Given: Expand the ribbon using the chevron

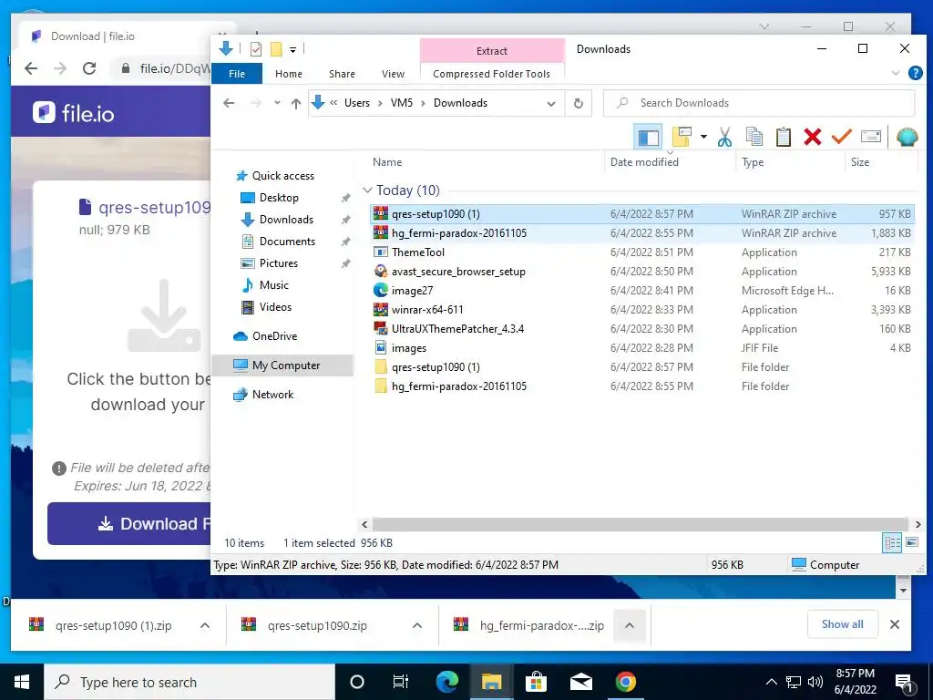Looking at the screenshot, I should click(x=895, y=73).
